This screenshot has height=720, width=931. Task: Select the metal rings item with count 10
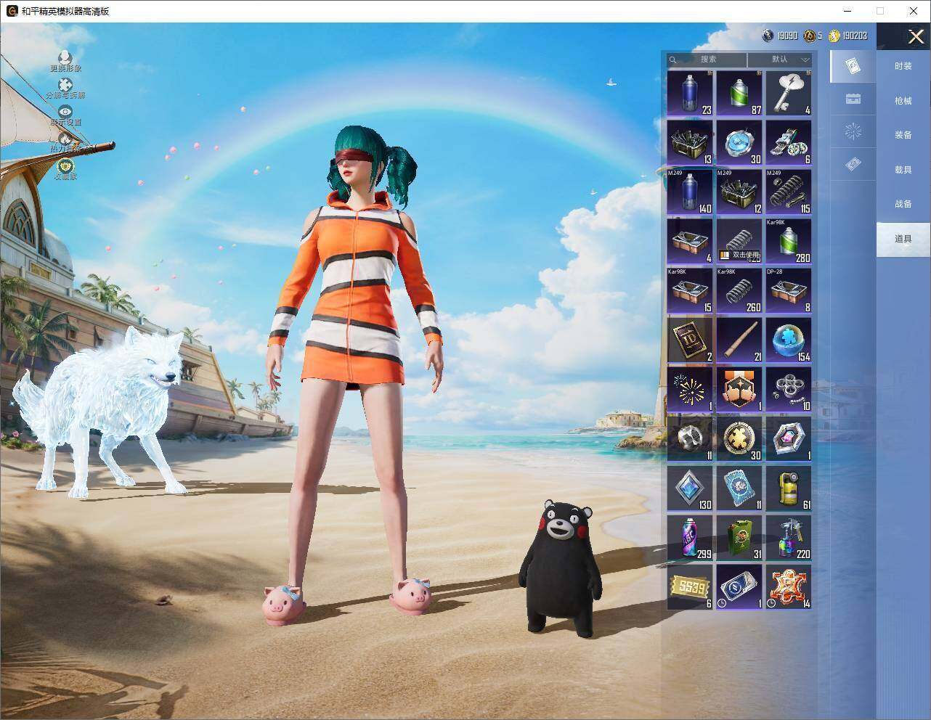tap(789, 389)
